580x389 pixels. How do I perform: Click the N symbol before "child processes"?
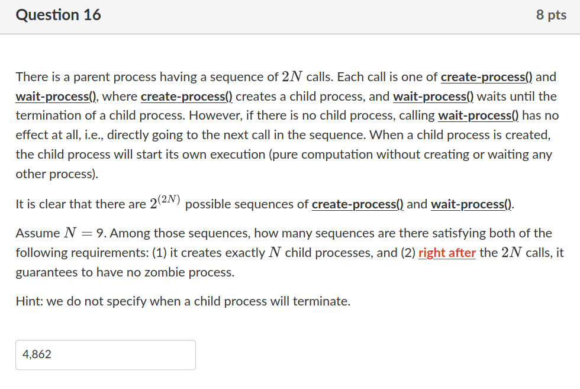click(x=275, y=252)
